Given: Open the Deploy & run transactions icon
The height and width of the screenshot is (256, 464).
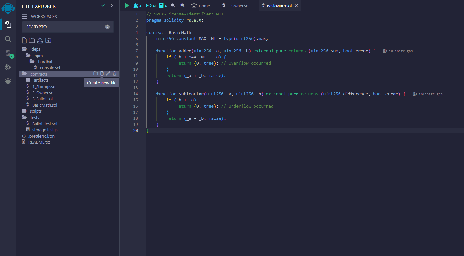Looking at the screenshot, I should pyautogui.click(x=8, y=67).
